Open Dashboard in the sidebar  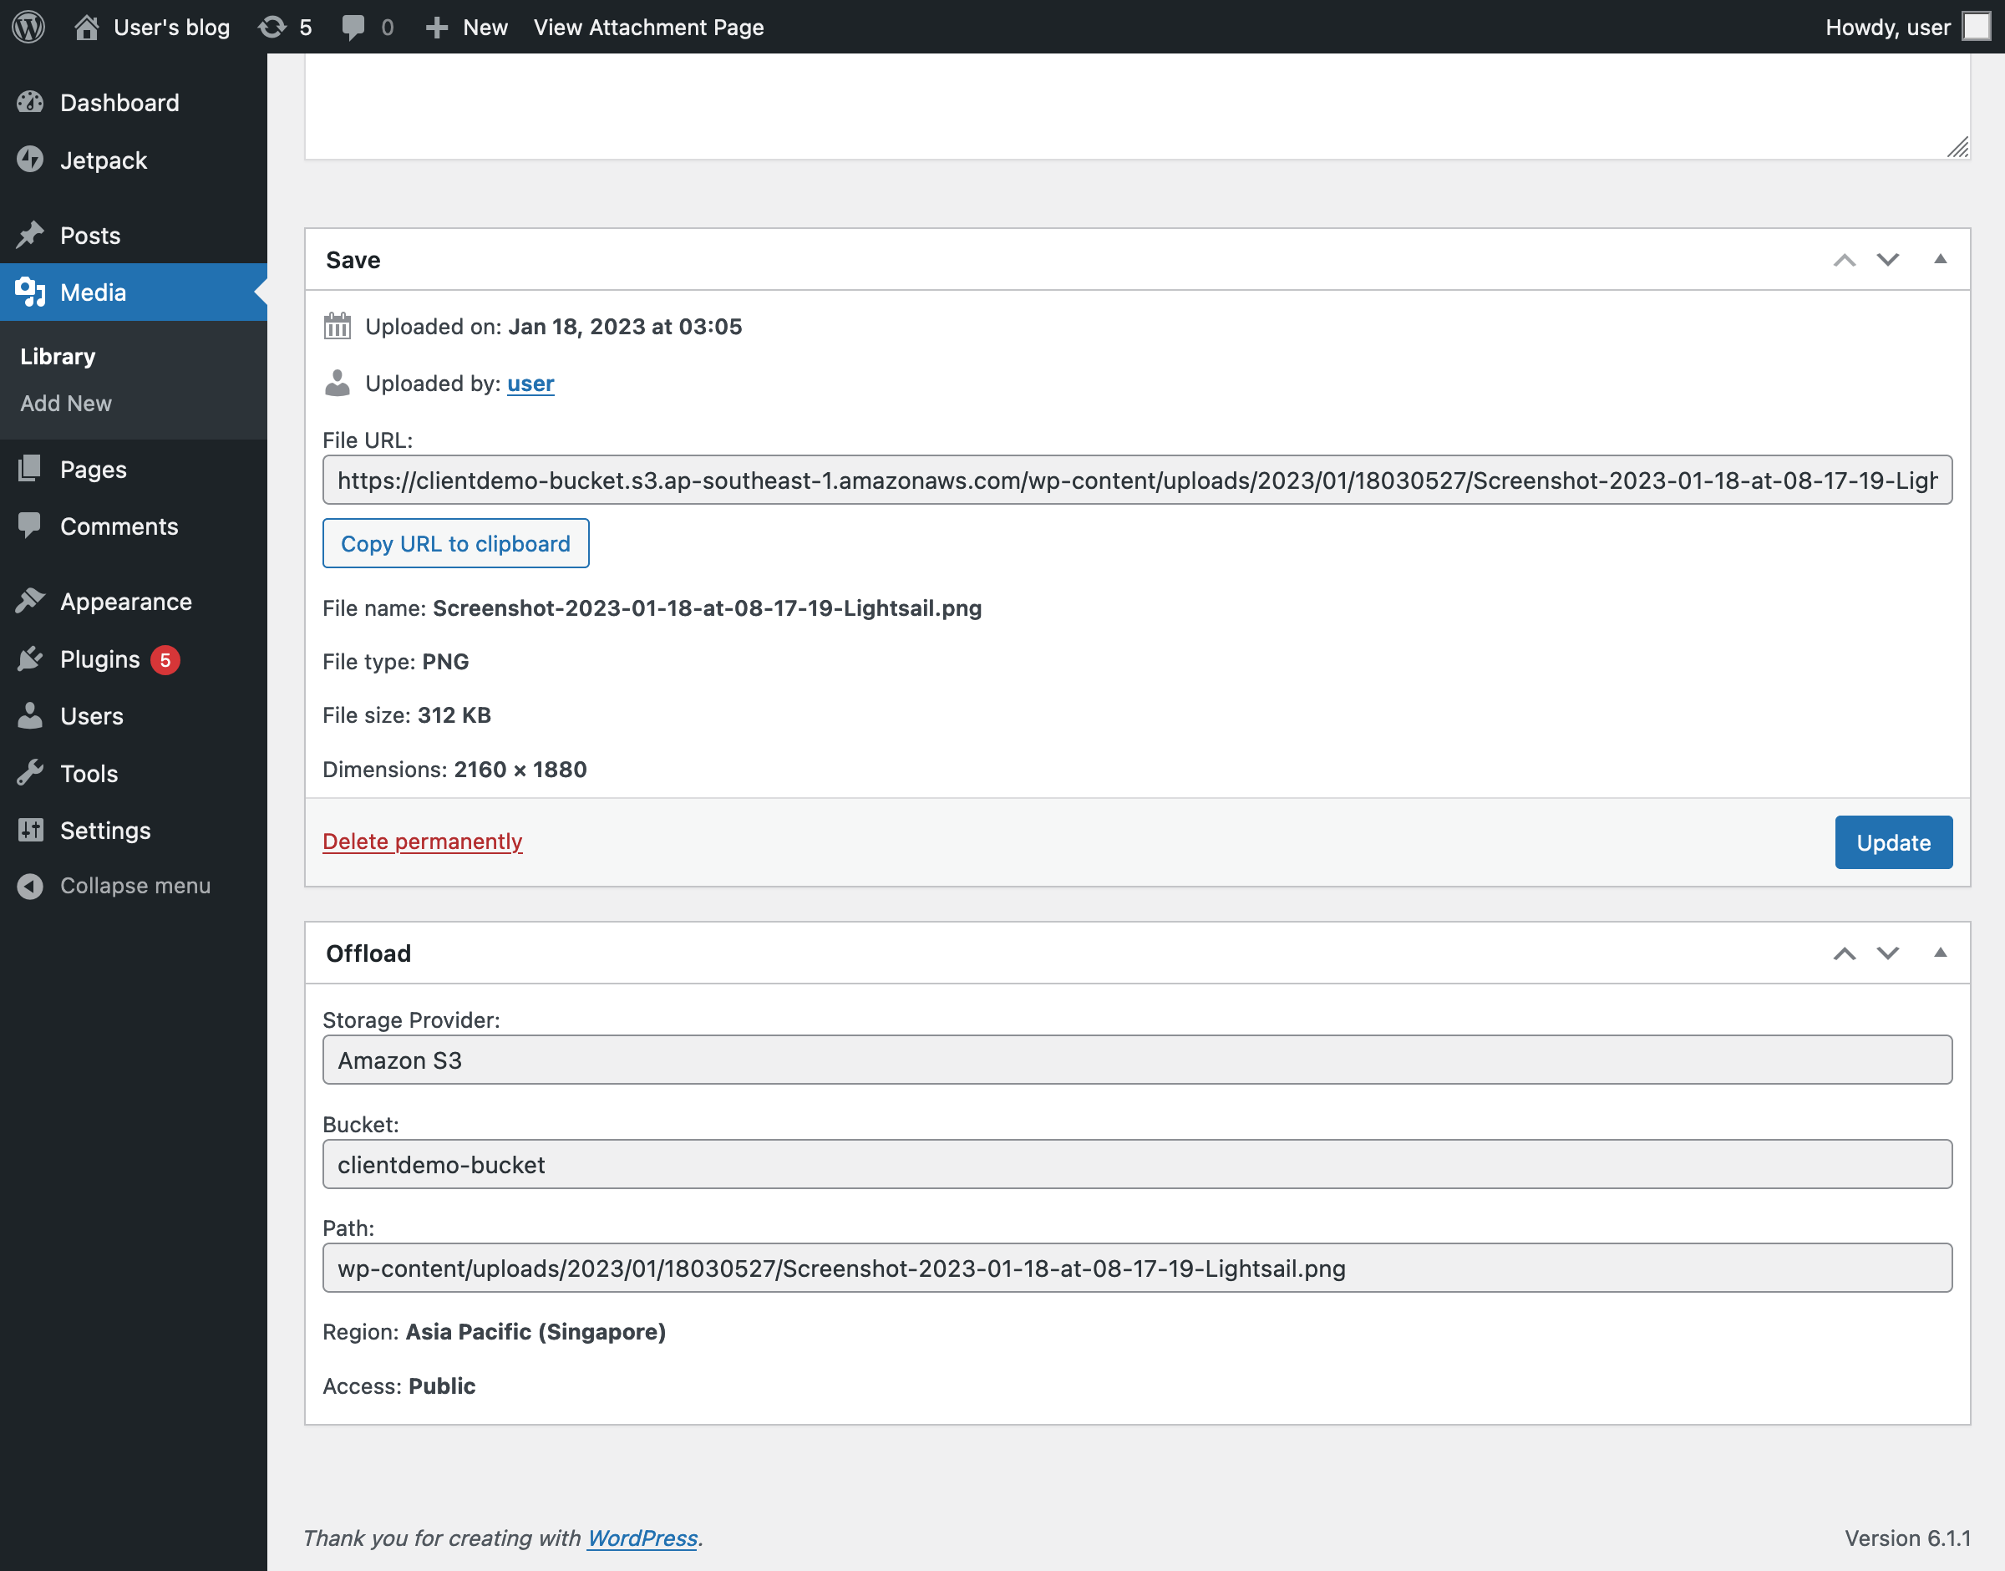[x=119, y=102]
